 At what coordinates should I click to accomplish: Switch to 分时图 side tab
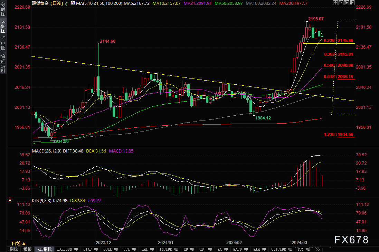pos(3,9)
